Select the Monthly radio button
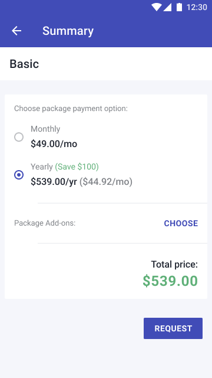This screenshot has height=378, width=212. pyautogui.click(x=19, y=137)
